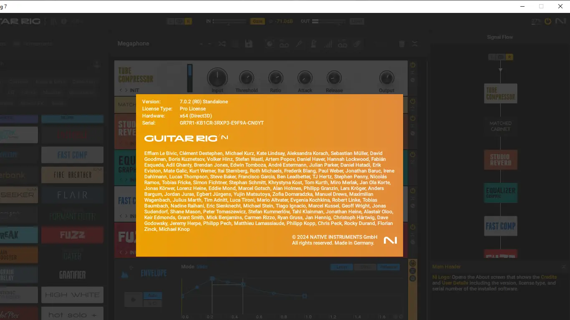Toggle power for the Fuzz rack module
The image size is (570, 320).
pos(413,227)
